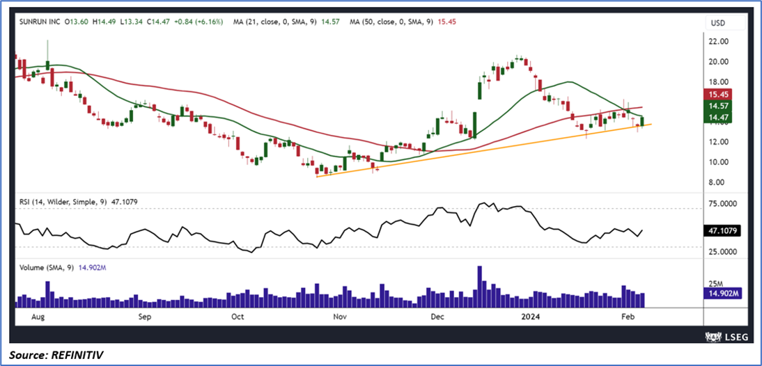Click the Feb label on time axis
Screen dimensions: 762x366
pyautogui.click(x=628, y=317)
